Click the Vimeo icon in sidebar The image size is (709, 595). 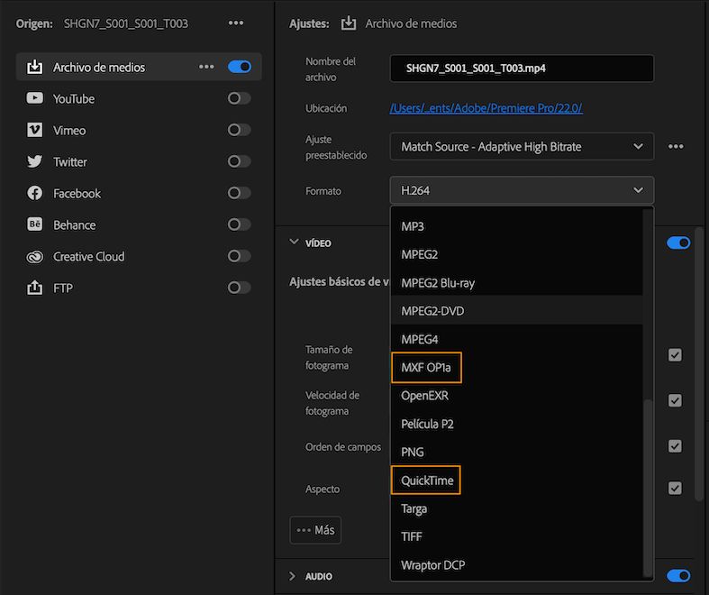pos(35,130)
